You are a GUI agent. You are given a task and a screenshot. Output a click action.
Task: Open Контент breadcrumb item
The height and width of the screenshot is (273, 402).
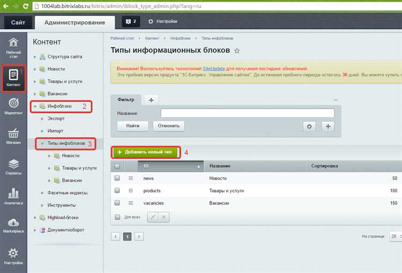click(152, 38)
